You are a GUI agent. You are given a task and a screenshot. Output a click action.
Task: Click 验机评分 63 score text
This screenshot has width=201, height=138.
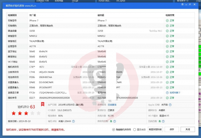click(26, 107)
